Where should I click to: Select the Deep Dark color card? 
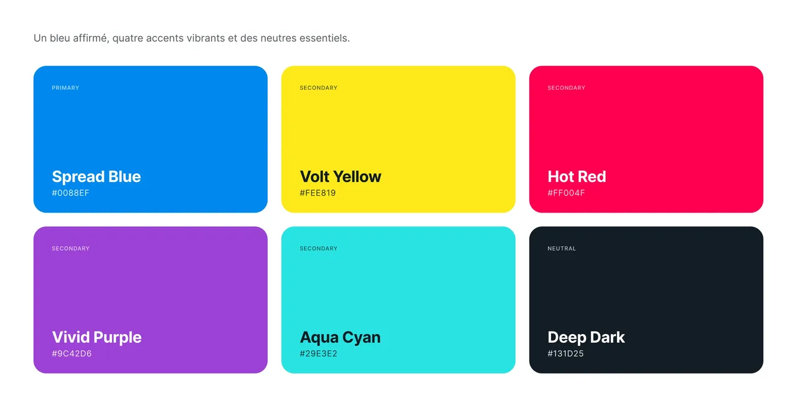pos(646,300)
